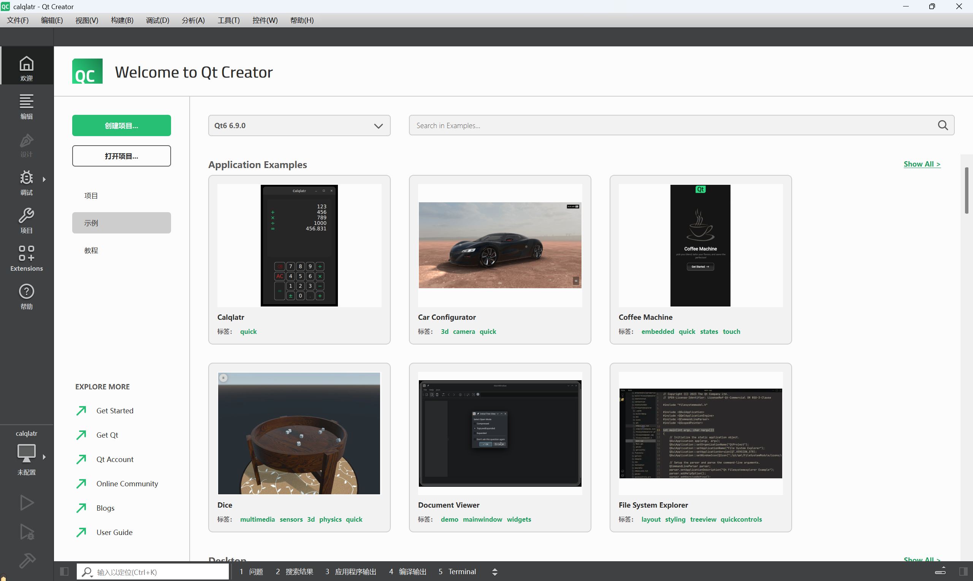Open the Welcome (欢迎) mode

27,67
